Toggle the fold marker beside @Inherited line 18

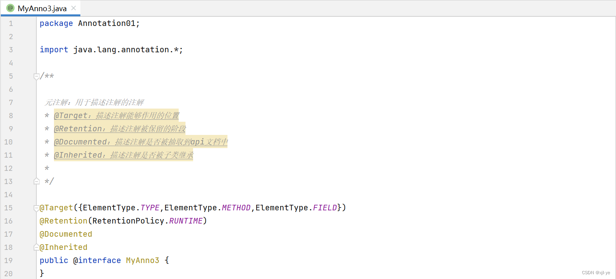click(x=36, y=247)
